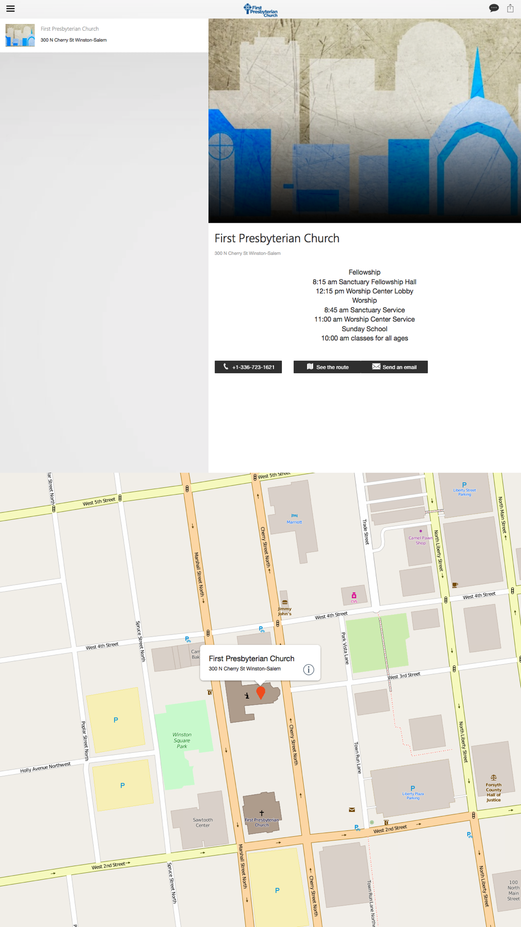Click the 10:00 am classes for all ages line
This screenshot has width=521, height=927.
click(365, 338)
